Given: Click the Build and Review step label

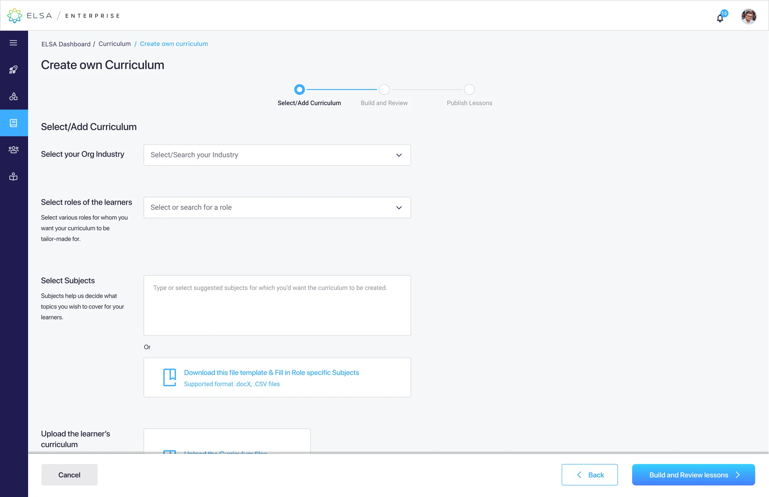Looking at the screenshot, I should 384,103.
